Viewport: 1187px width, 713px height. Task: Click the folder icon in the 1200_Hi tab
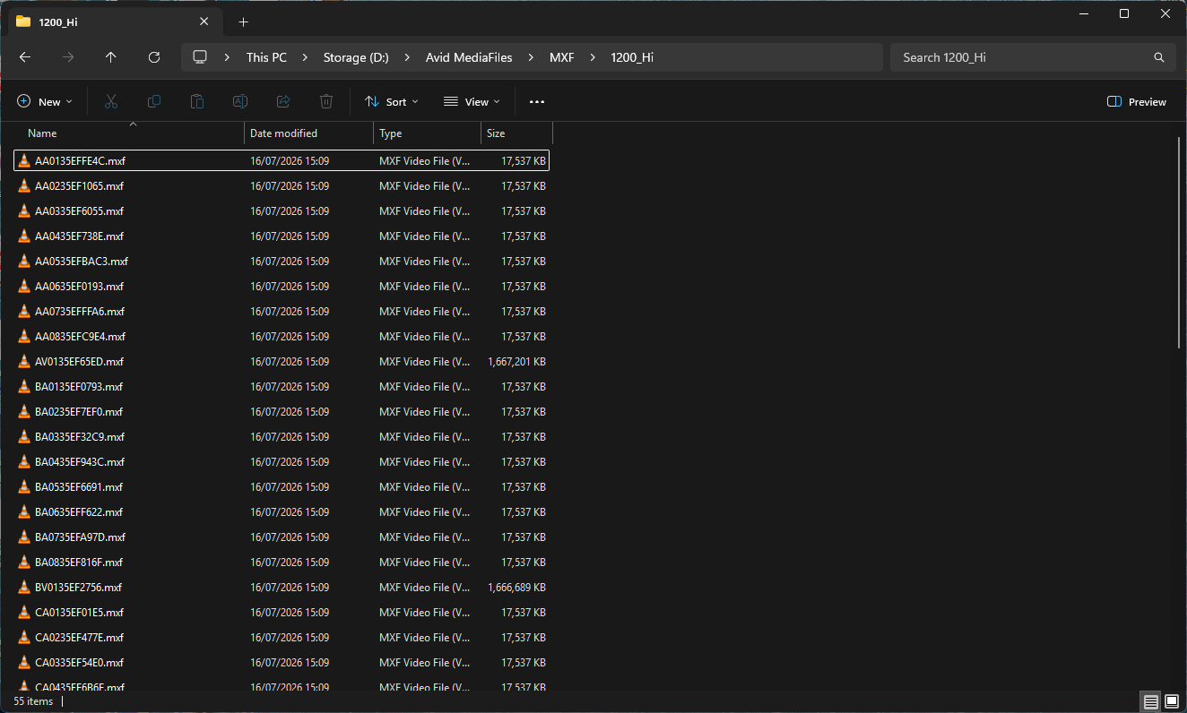click(23, 21)
